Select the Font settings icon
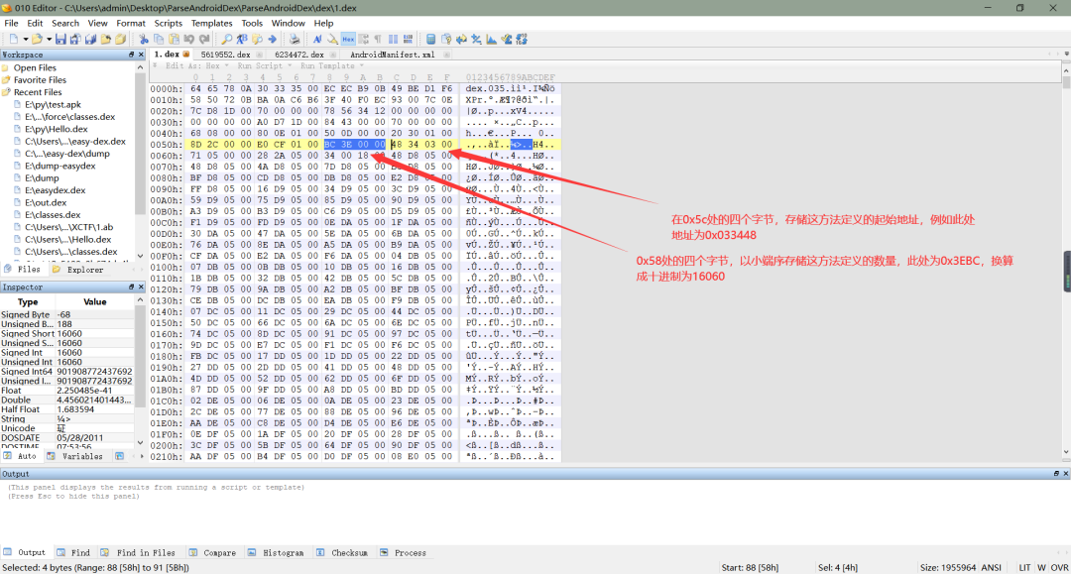 [317, 39]
